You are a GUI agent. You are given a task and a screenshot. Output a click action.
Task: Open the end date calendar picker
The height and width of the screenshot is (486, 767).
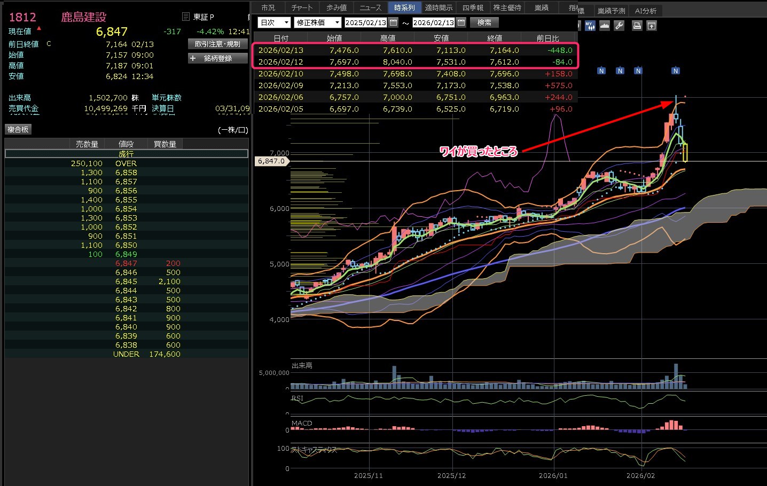tap(461, 22)
